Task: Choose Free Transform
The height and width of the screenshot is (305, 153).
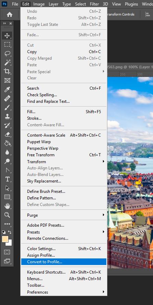Action: click(64, 155)
